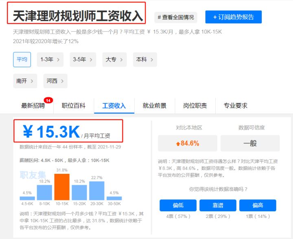The image size is (293, 239).
Task: Vote 偏低 on data accuracy
Action: coord(178,205)
